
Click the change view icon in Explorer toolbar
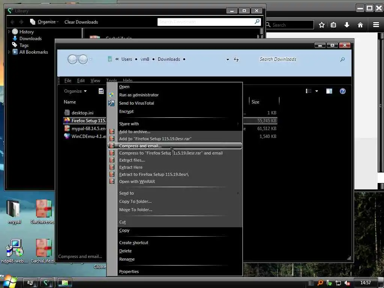(309, 91)
